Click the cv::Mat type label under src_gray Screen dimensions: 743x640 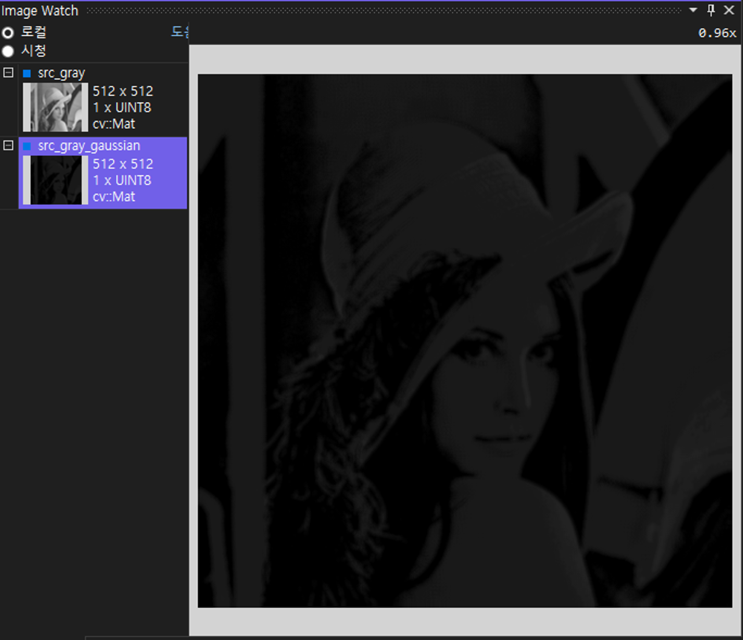(114, 124)
